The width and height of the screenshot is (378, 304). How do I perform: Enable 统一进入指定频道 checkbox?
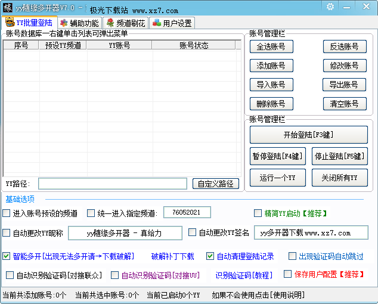[x=91, y=213]
